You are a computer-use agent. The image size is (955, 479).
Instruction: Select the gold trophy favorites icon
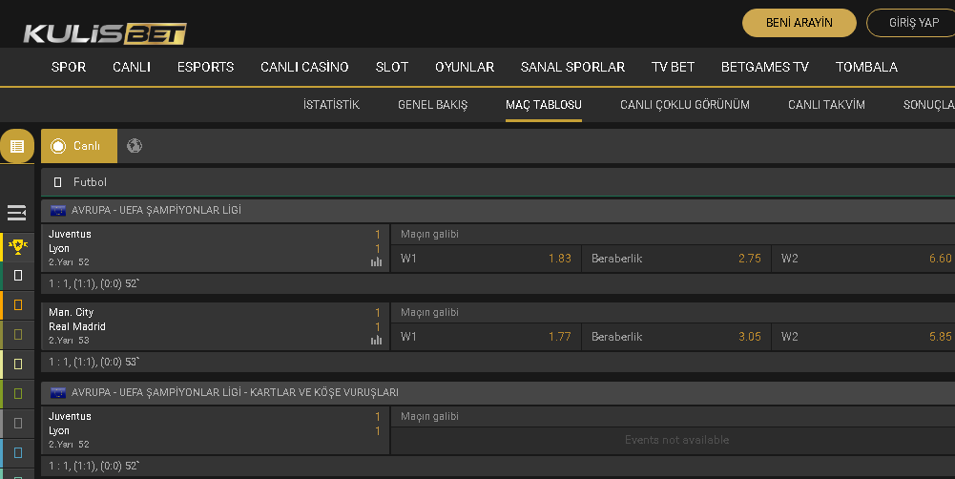coord(18,247)
